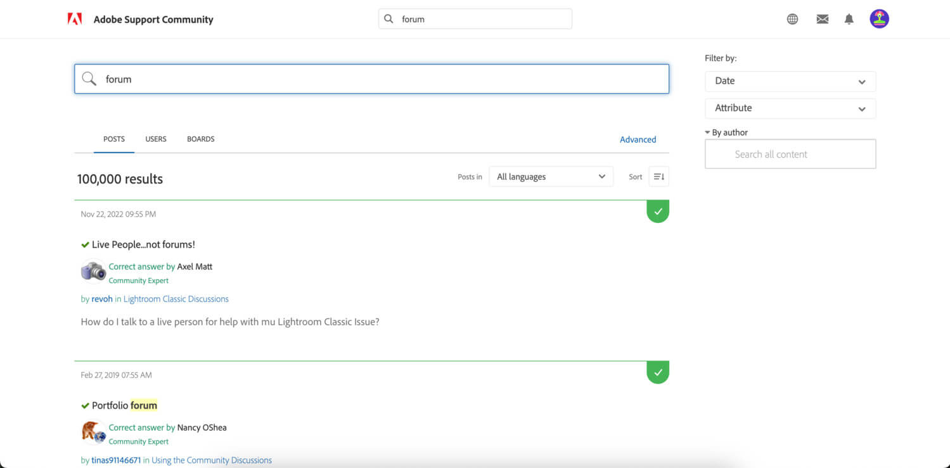The width and height of the screenshot is (950, 468).
Task: Click the Filter by: label
Action: tap(721, 58)
